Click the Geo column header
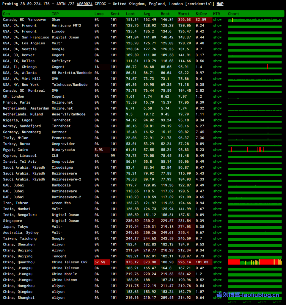 click(6, 14)
